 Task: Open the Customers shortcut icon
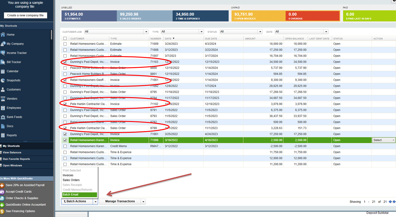[3, 89]
